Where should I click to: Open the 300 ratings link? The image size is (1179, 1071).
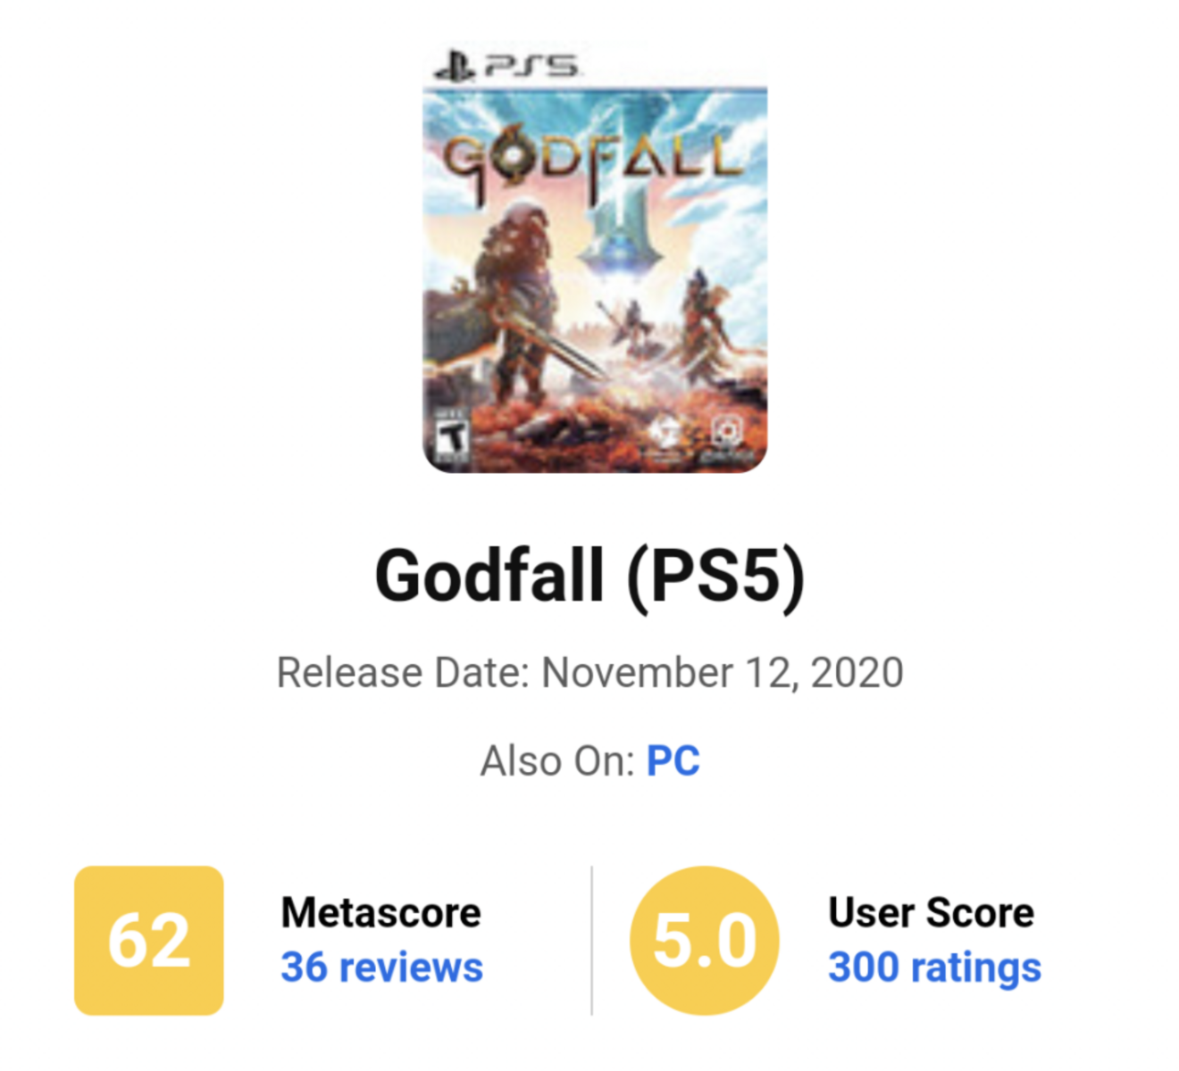click(x=935, y=967)
